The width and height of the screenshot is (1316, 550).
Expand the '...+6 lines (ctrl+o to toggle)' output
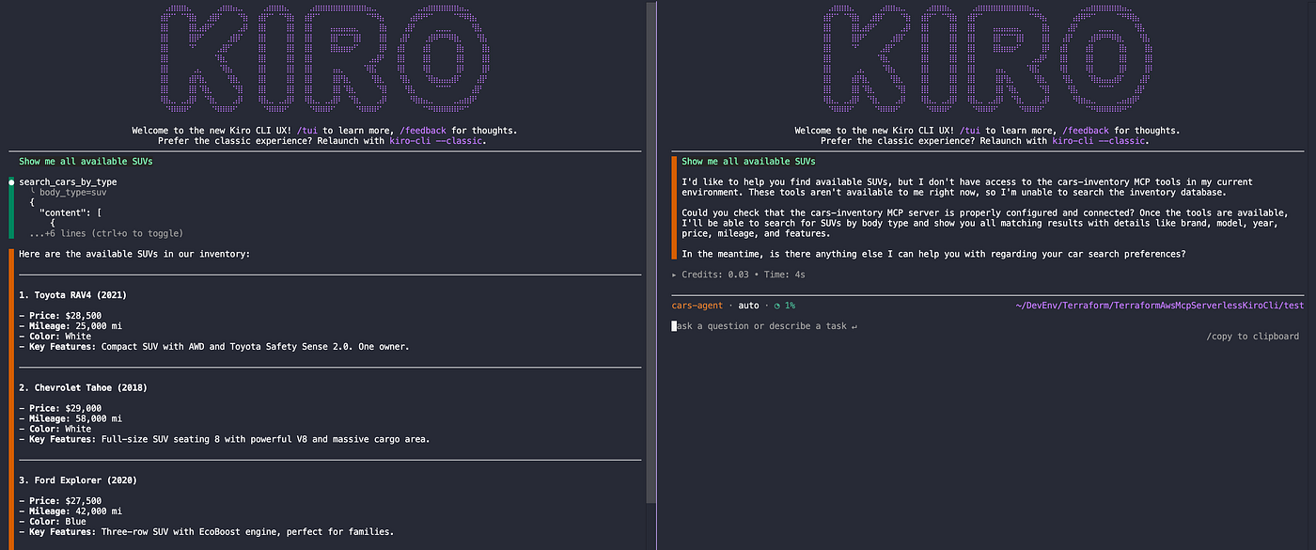click(x=106, y=233)
